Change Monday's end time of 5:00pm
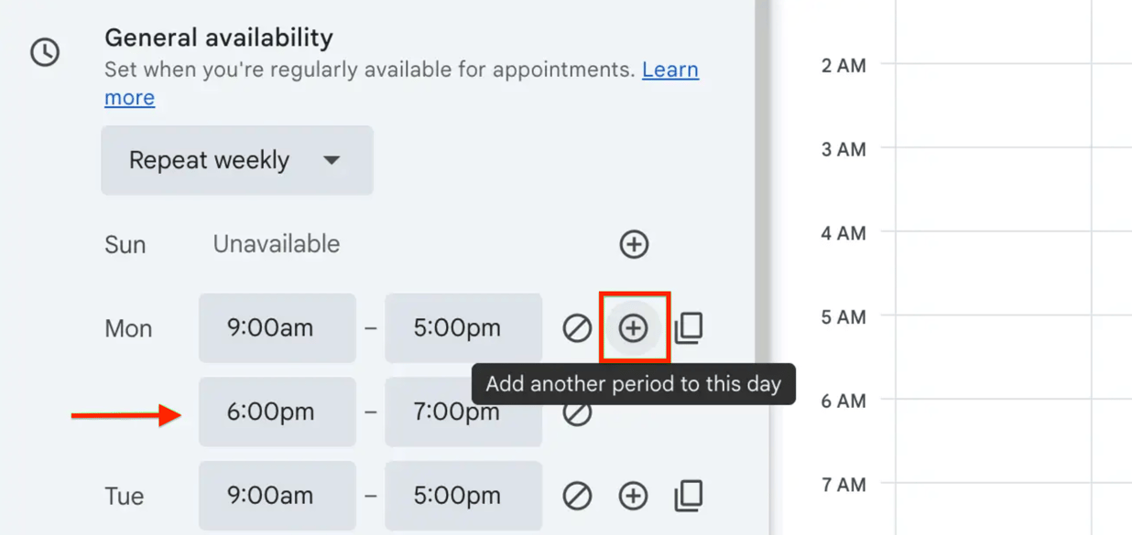Image resolution: width=1132 pixels, height=535 pixels. pyautogui.click(x=463, y=327)
